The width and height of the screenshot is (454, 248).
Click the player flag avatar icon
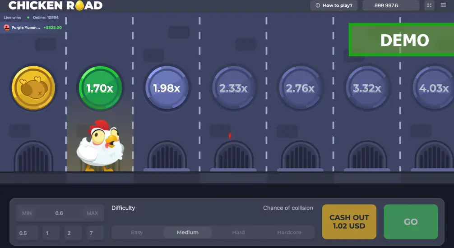coord(7,28)
